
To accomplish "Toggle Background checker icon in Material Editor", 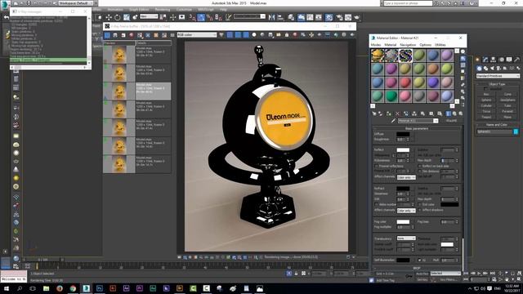I will [463, 65].
